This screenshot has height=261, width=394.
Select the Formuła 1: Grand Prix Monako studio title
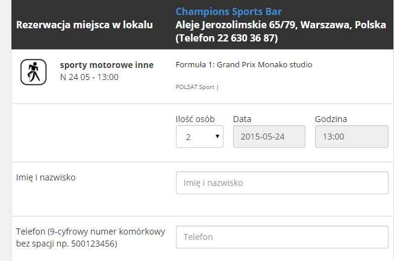[244, 65]
